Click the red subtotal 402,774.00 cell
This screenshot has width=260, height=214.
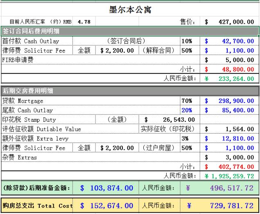(x=236, y=167)
